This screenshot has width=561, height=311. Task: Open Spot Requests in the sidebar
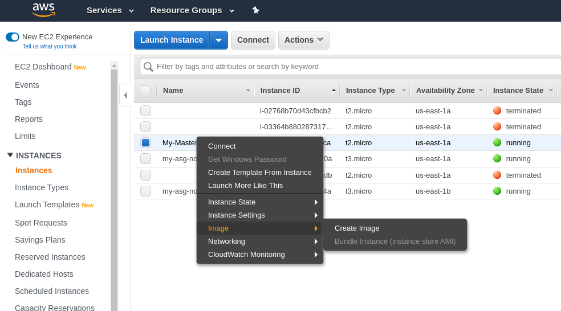click(41, 223)
